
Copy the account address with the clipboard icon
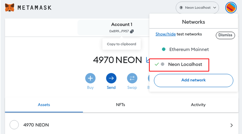click(x=132, y=31)
